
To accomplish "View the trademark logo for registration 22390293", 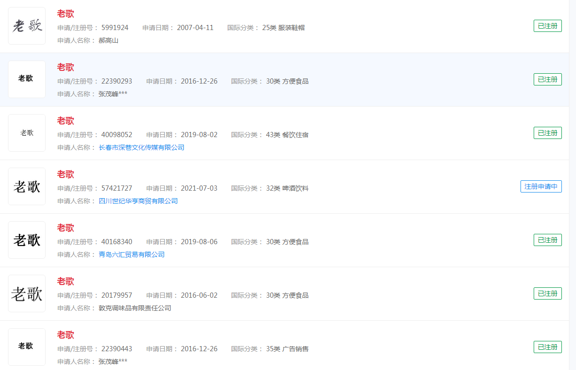I will click(26, 79).
